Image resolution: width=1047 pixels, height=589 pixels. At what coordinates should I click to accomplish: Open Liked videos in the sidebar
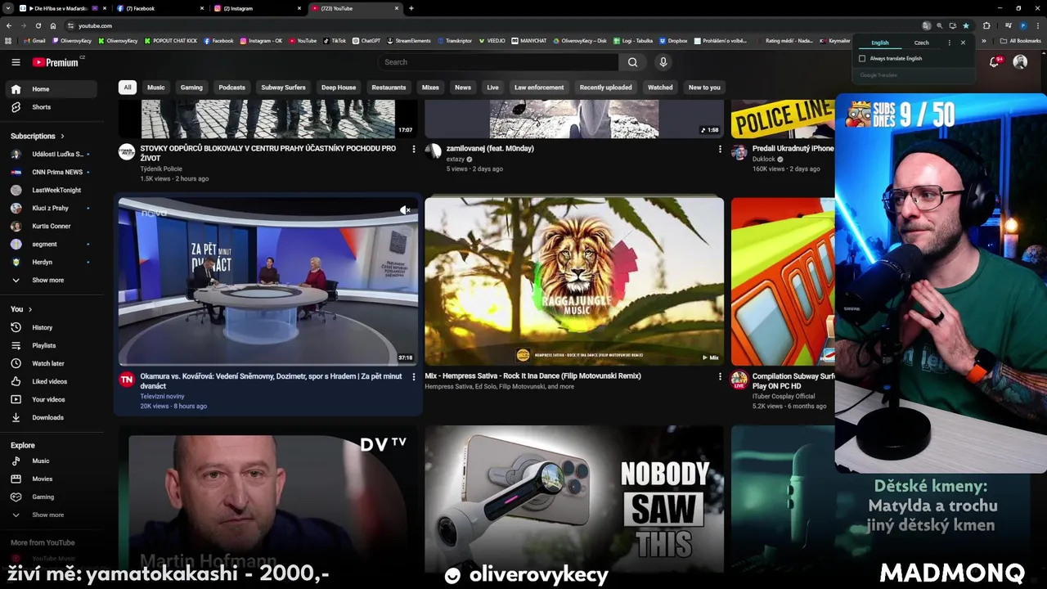point(53,381)
